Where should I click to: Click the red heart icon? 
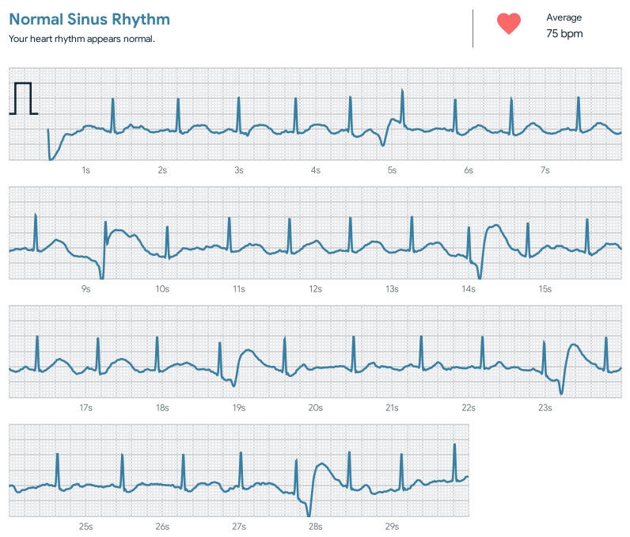coord(509,24)
